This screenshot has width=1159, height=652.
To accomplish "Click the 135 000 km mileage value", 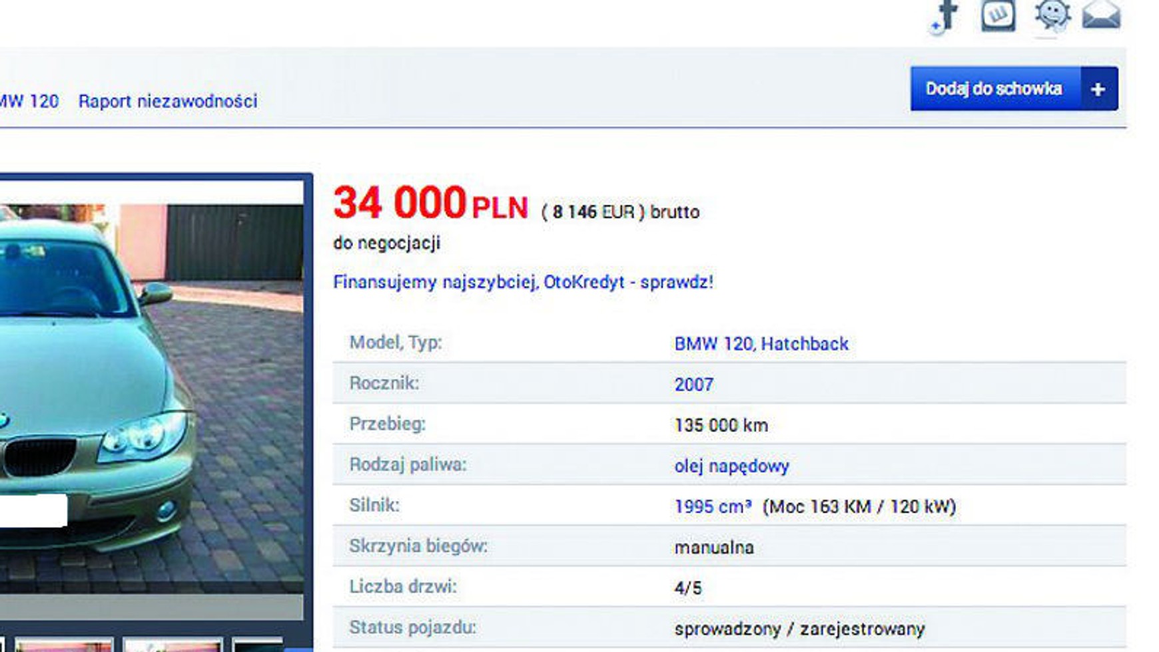I will tap(721, 425).
